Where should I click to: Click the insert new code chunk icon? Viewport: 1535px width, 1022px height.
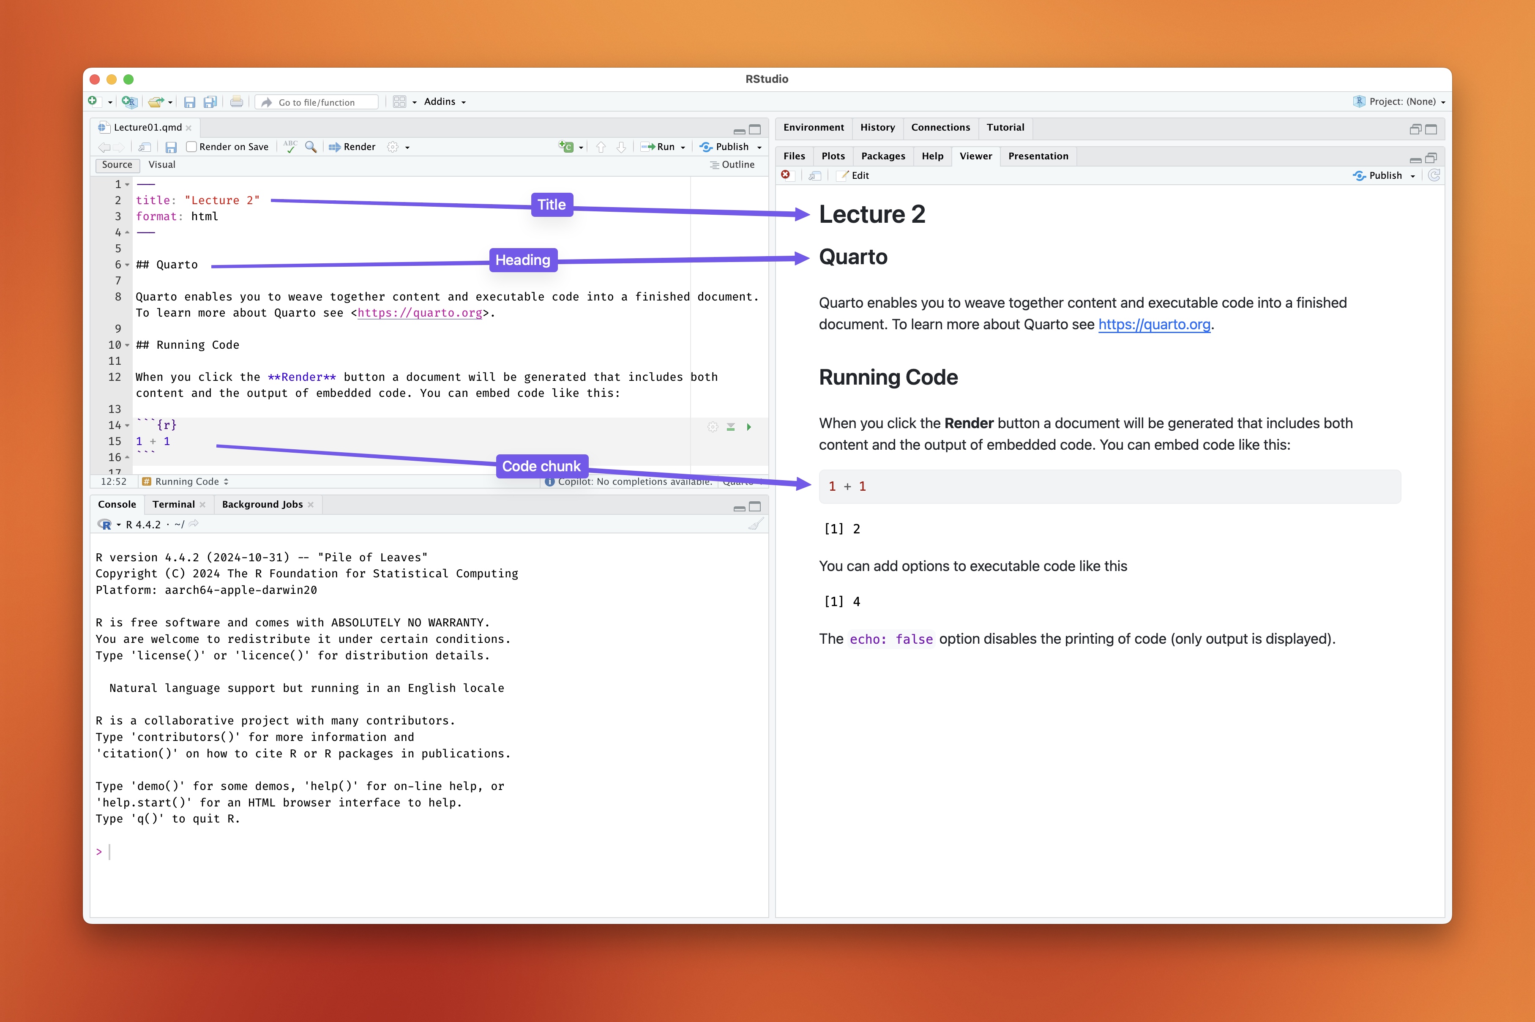pos(566,147)
